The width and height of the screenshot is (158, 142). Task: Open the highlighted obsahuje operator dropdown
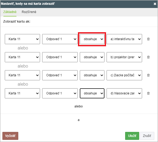click(x=92, y=39)
